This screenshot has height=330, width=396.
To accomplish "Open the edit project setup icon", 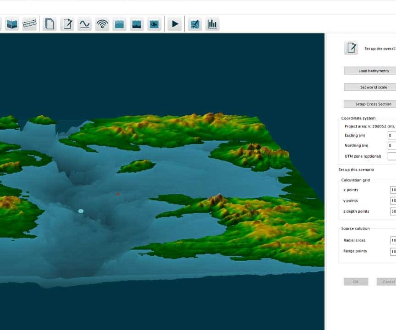I will (x=67, y=24).
